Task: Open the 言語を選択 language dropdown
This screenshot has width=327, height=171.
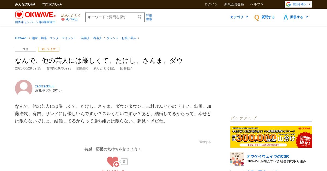Action: click(298, 4)
